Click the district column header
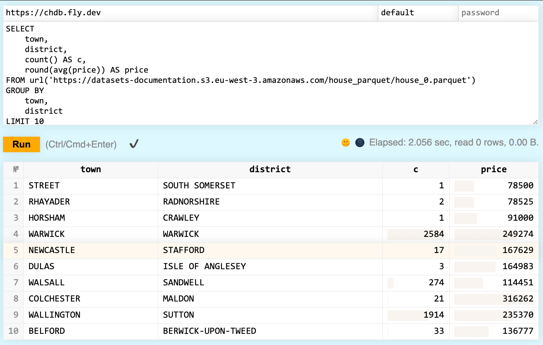This screenshot has width=543, height=345. click(x=270, y=169)
